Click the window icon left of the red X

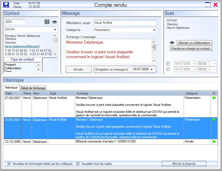[208, 5]
